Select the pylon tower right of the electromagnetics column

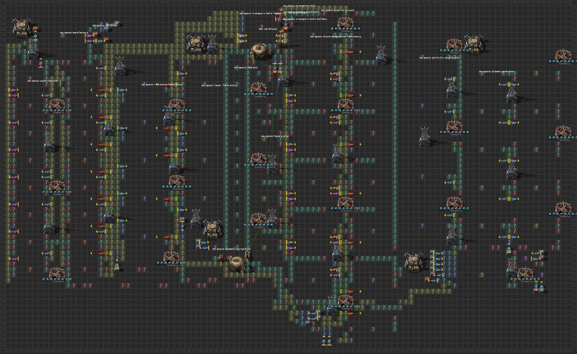coord(381,55)
